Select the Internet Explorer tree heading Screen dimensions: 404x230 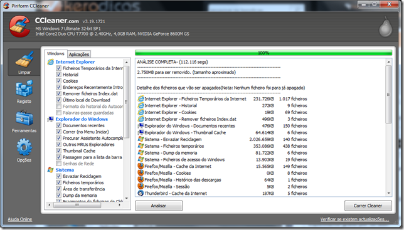point(75,62)
